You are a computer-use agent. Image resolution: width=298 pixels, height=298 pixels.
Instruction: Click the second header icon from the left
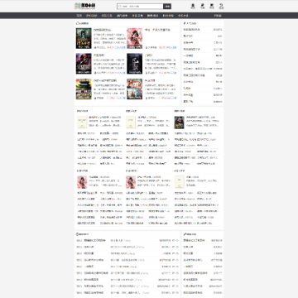(x=202, y=6)
